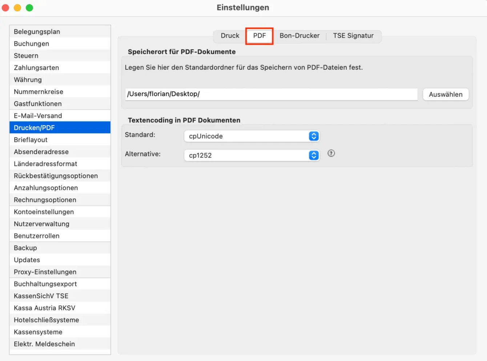Select E-Mail-Versand in the list
This screenshot has width=487, height=361.
click(60, 116)
